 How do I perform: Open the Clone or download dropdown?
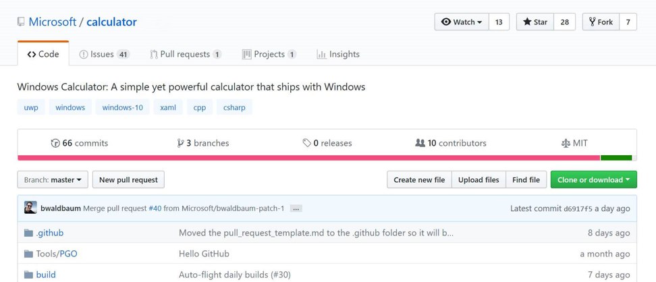coord(593,180)
